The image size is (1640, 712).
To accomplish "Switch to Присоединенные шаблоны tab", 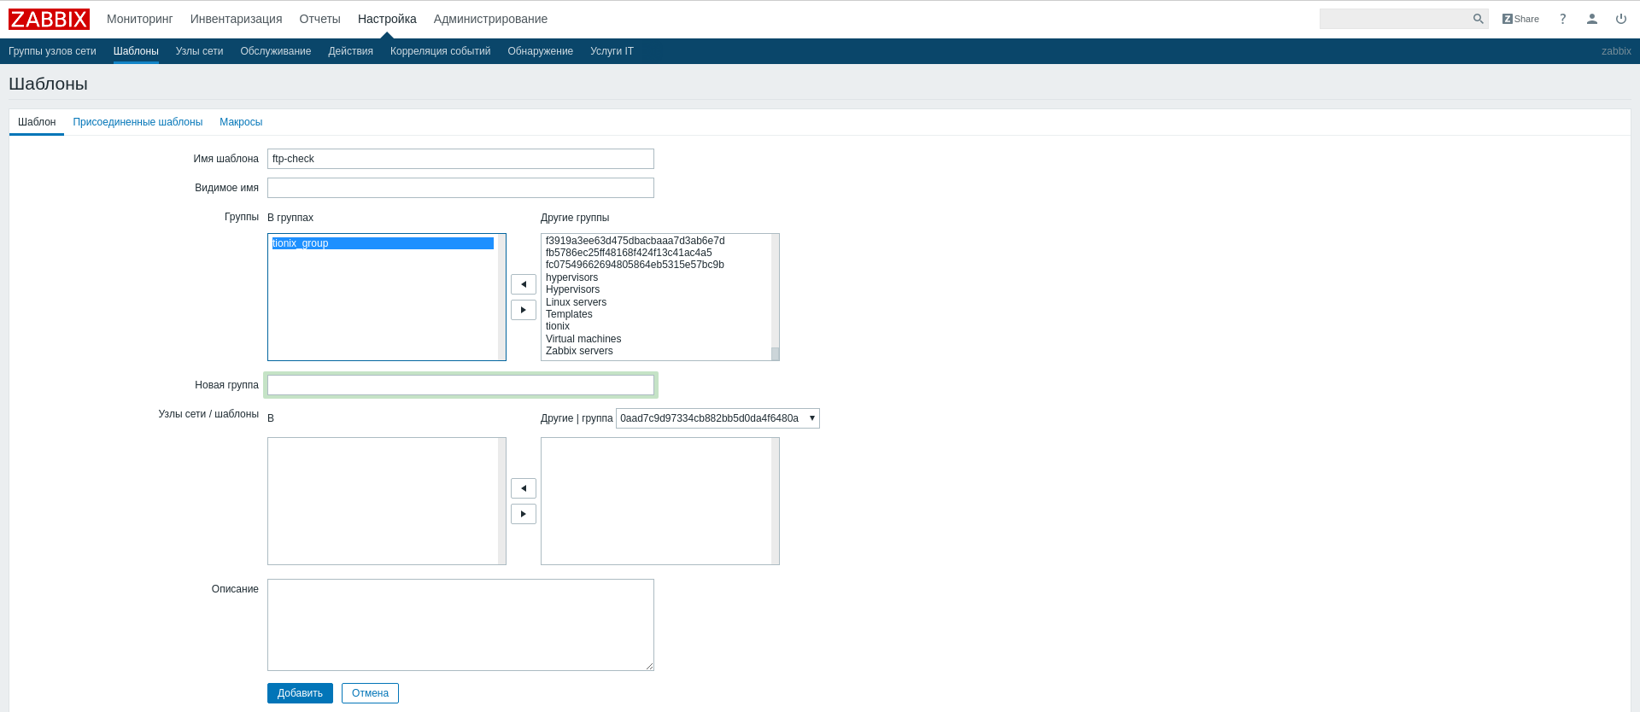I will click(138, 122).
